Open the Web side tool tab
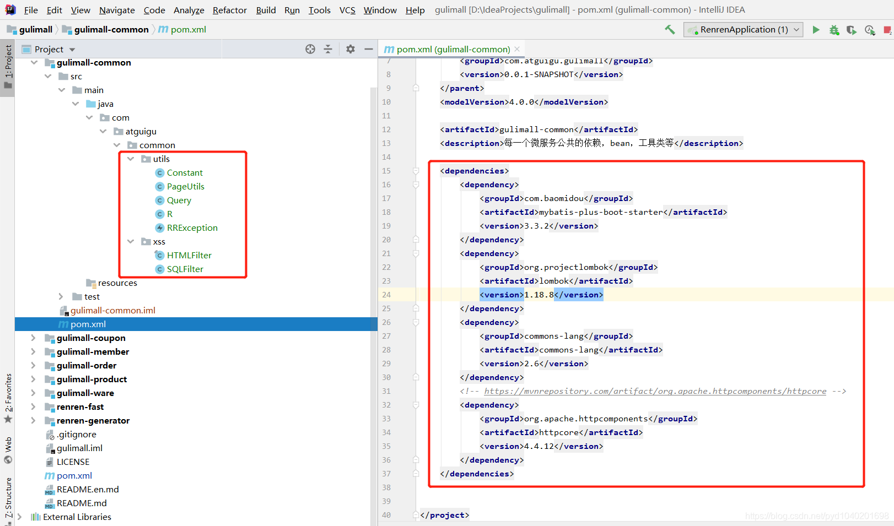This screenshot has height=526, width=894. click(8, 451)
